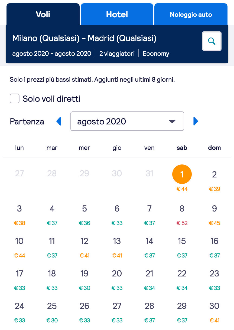
Task: Go to previous month with left arrow
Action: (x=59, y=121)
